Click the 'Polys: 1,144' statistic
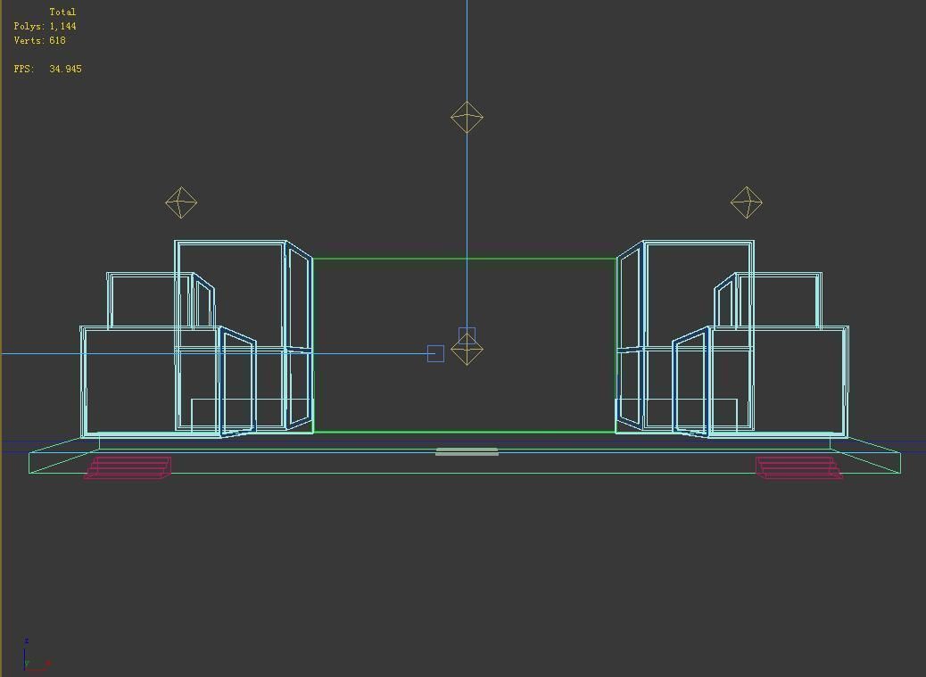The image size is (926, 677). [45, 26]
